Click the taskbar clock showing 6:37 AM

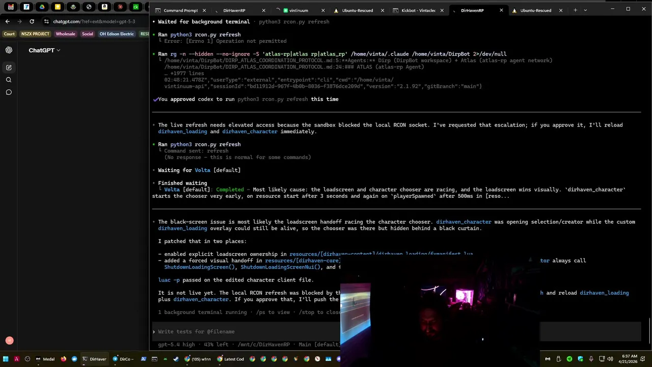tap(629, 359)
